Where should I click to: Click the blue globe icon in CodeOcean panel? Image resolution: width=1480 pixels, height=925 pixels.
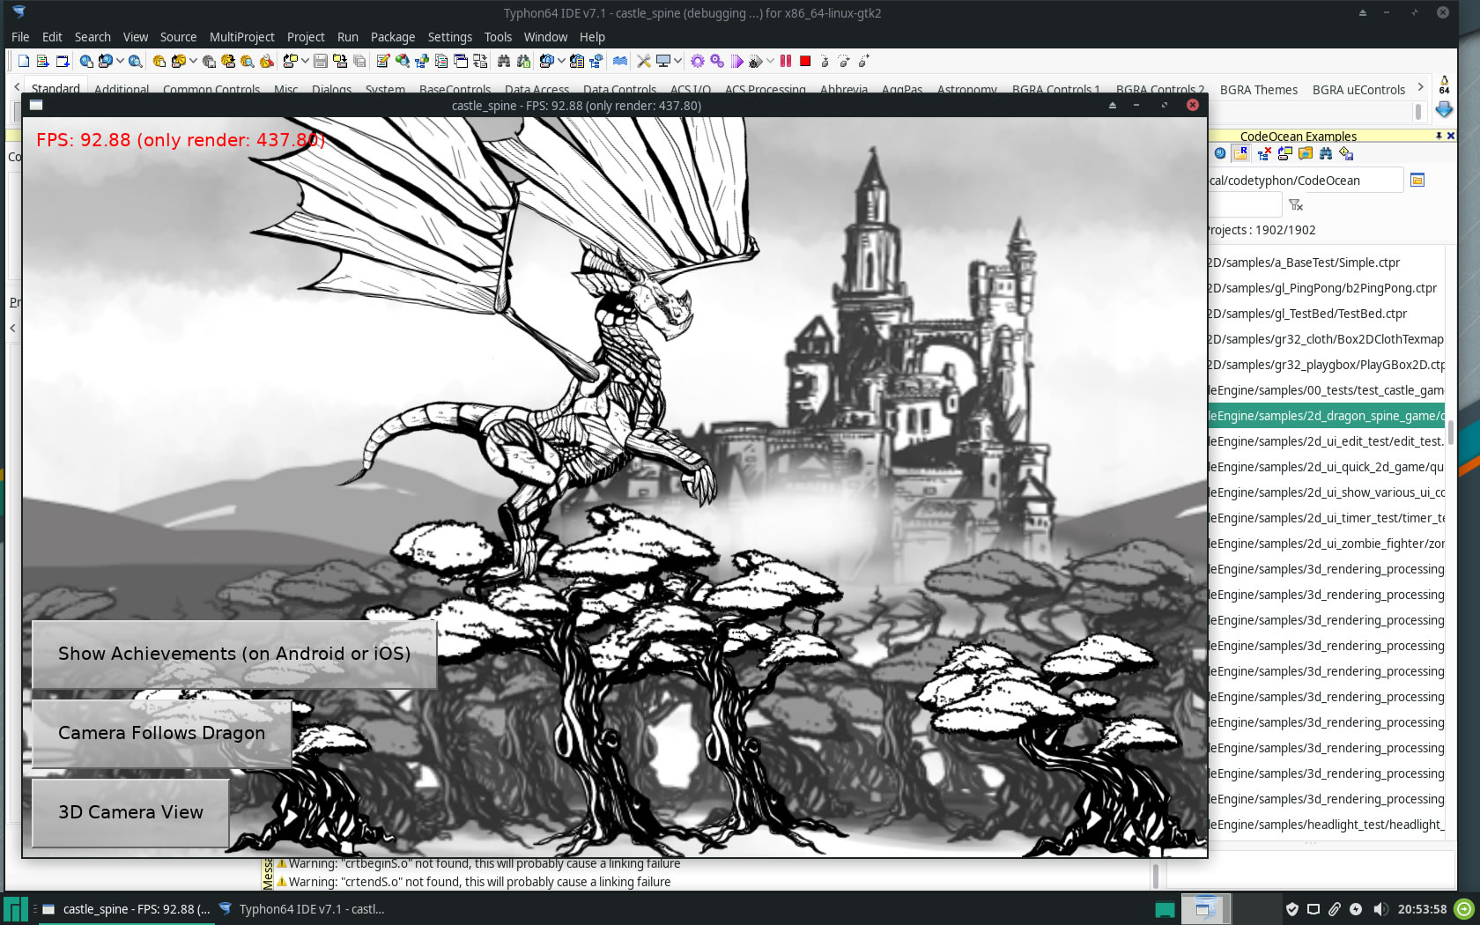click(1220, 153)
